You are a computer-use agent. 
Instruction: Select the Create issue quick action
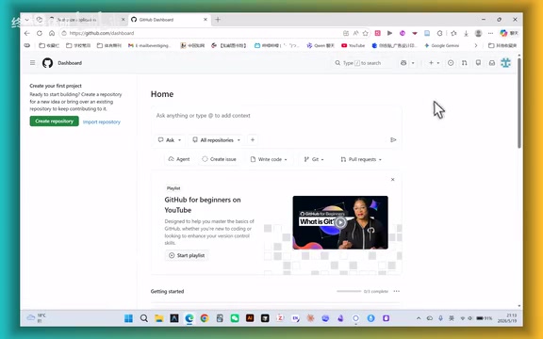tap(219, 159)
